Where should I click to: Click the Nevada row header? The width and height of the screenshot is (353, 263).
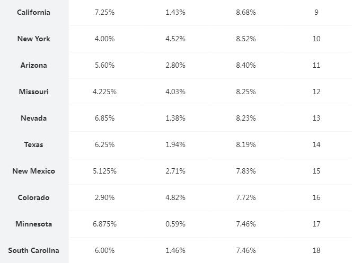(x=34, y=118)
